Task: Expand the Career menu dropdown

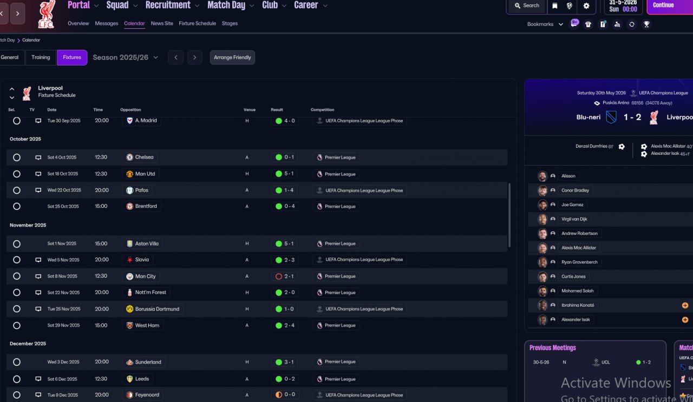Action: pos(325,6)
